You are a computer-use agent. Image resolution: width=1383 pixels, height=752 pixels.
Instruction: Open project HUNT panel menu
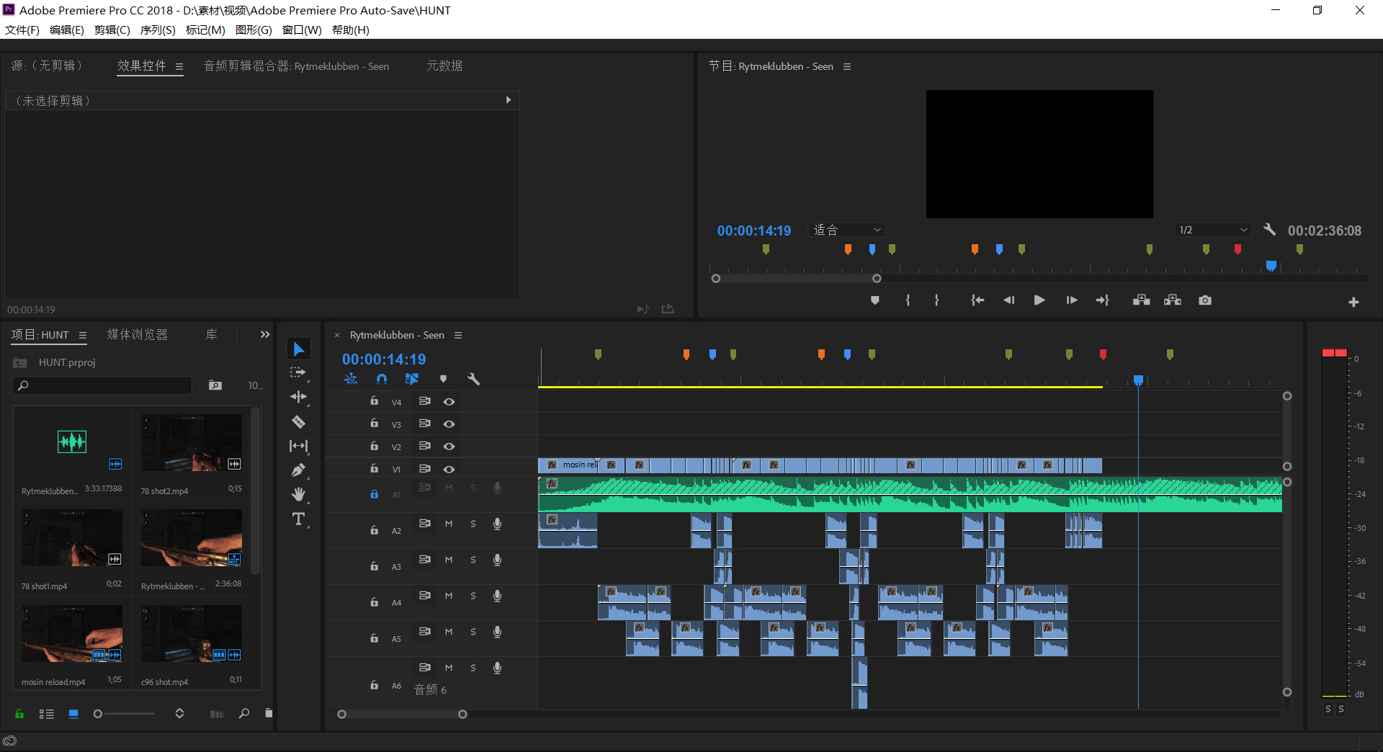(x=83, y=336)
